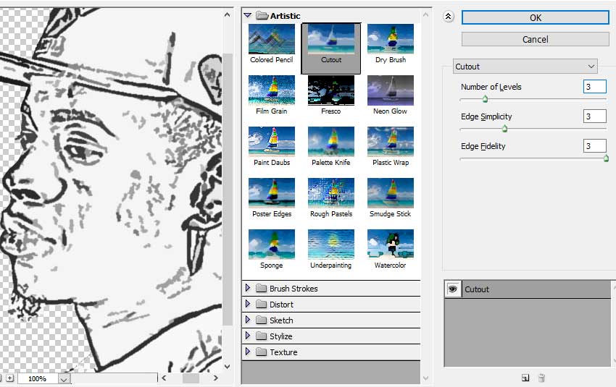Choose the Rough Pastels filter thumbnail
The image size is (616, 387).
coord(330,193)
